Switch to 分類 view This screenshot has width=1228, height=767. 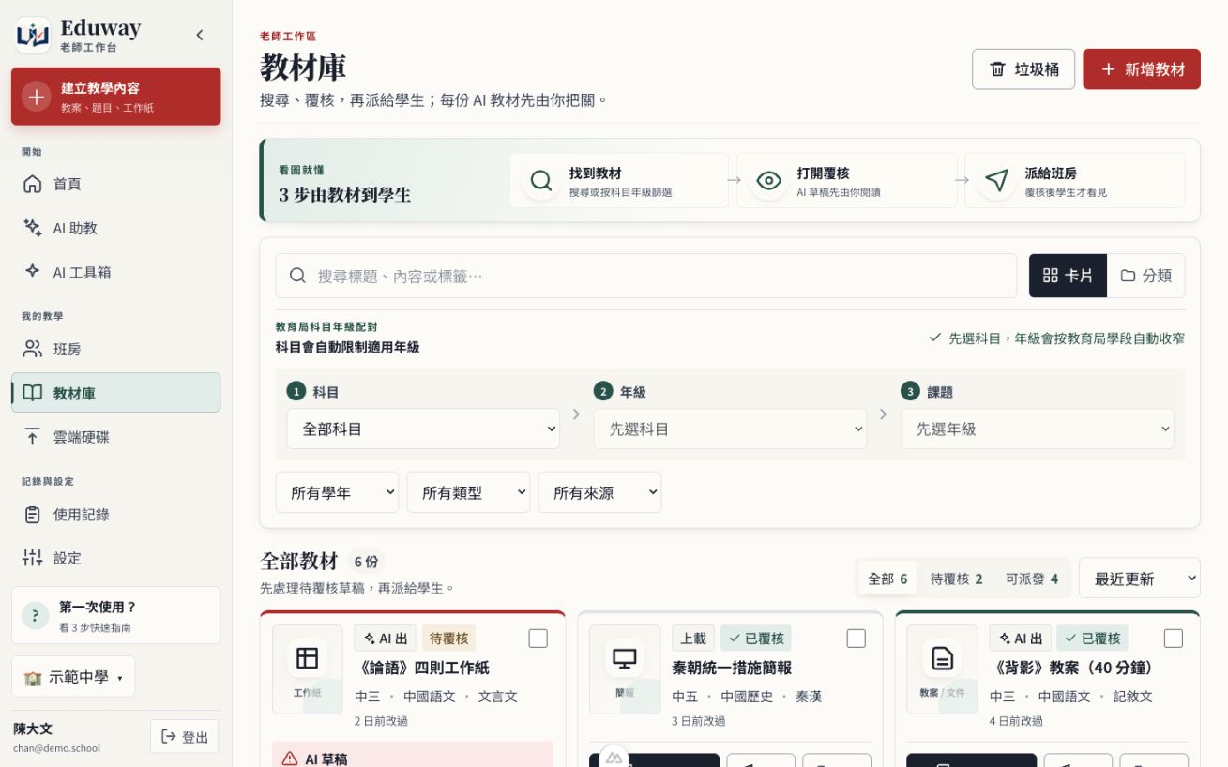pos(1145,276)
